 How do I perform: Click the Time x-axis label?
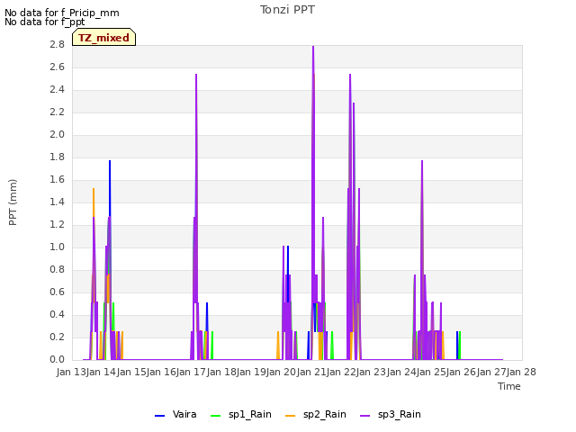509,386
